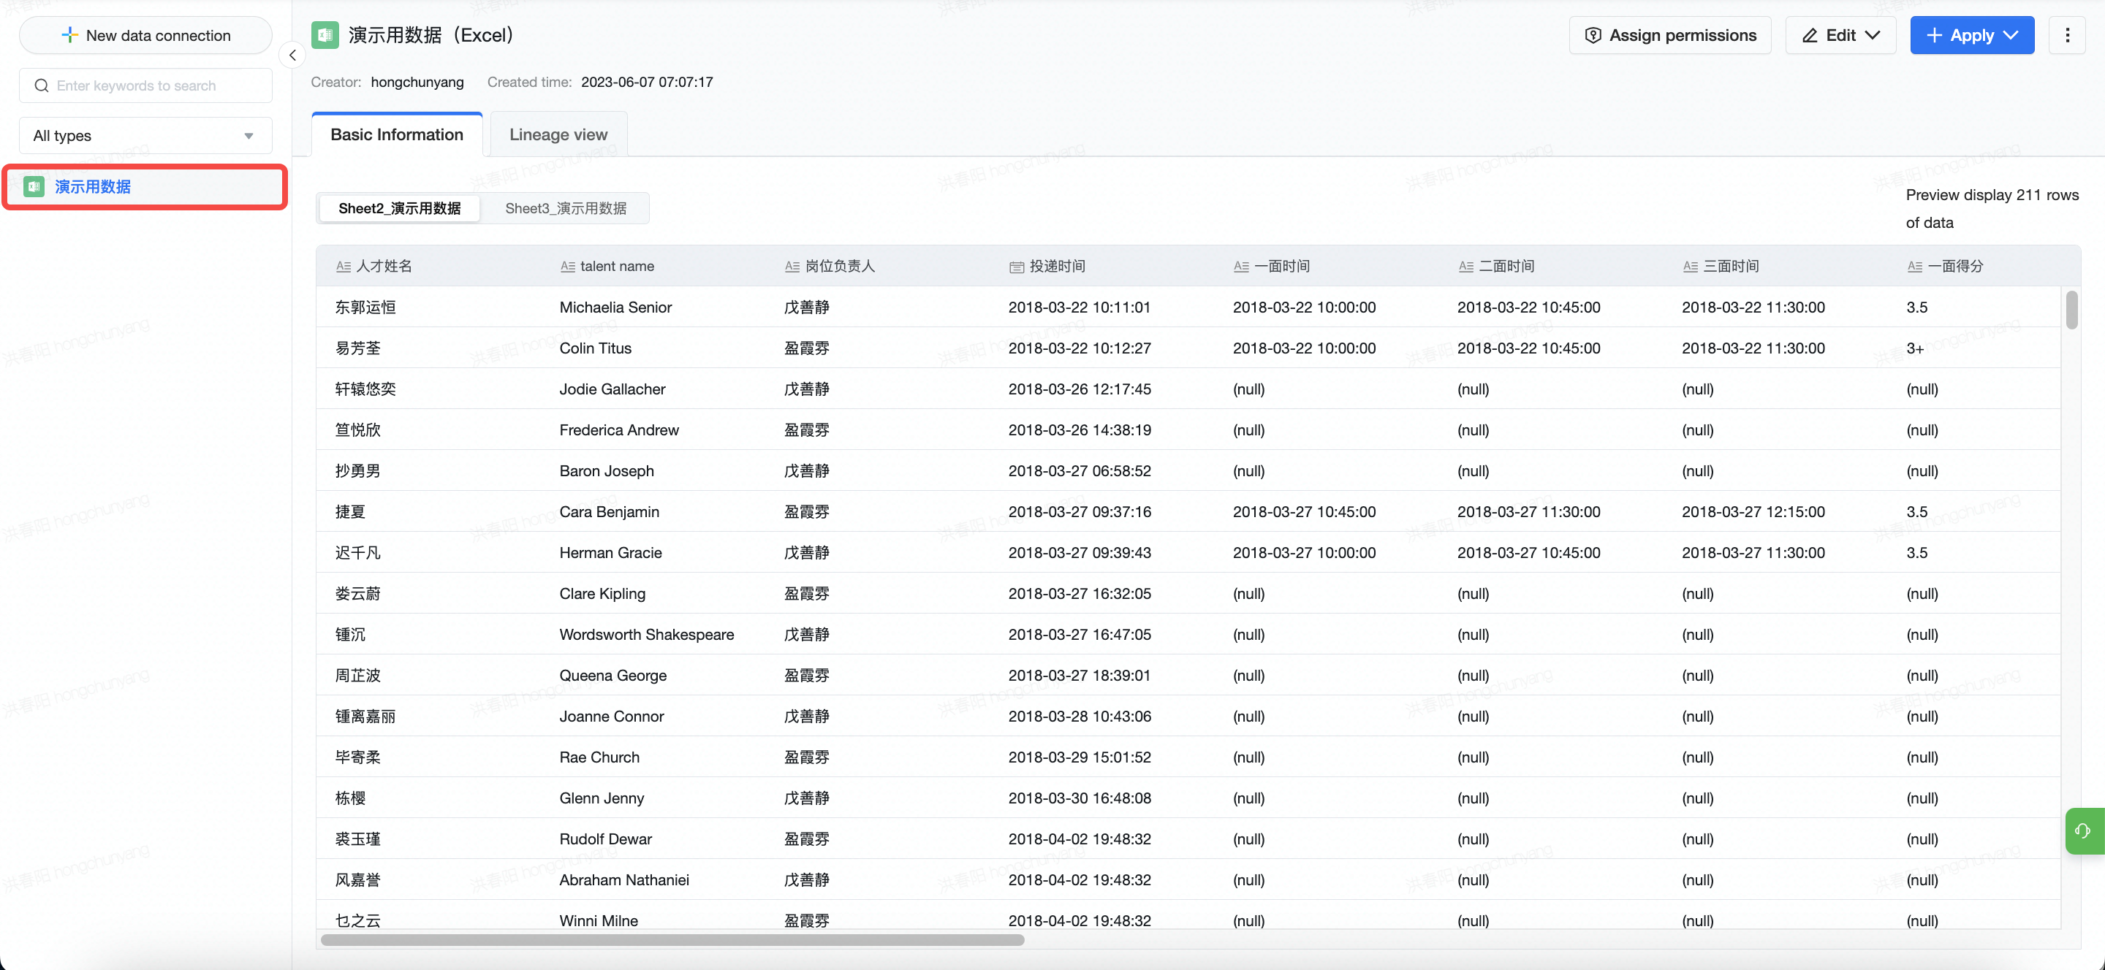The image size is (2105, 970).
Task: Open the green support headset widget
Action: point(2084,831)
